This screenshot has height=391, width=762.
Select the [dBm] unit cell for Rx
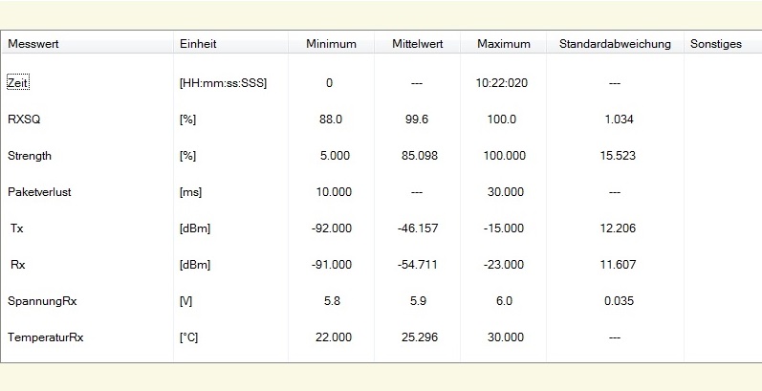pyautogui.click(x=194, y=264)
